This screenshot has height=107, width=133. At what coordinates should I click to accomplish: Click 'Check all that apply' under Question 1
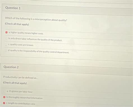(17, 24)
